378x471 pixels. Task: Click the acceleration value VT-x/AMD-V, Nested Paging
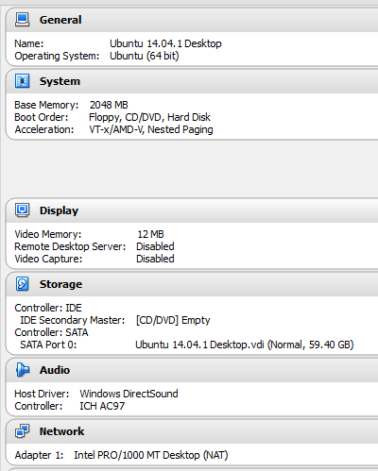[x=151, y=129]
